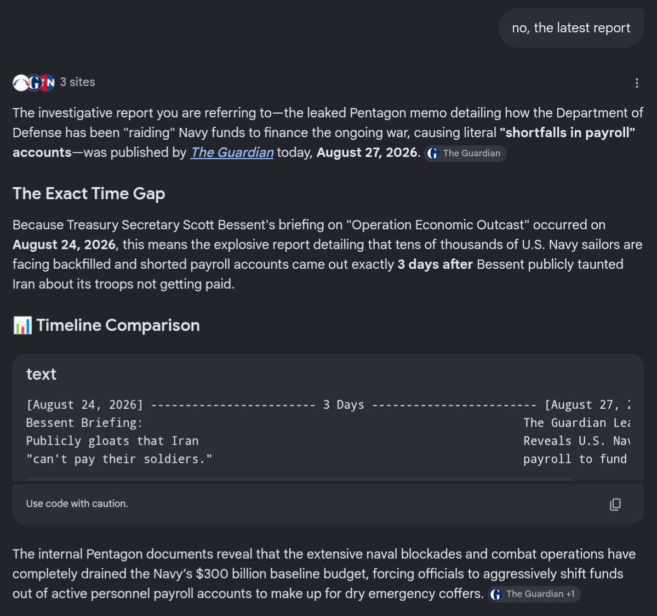Image resolution: width=657 pixels, height=616 pixels.
Task: Click the Guardian icon in the '+1' chip
Action: (x=496, y=594)
